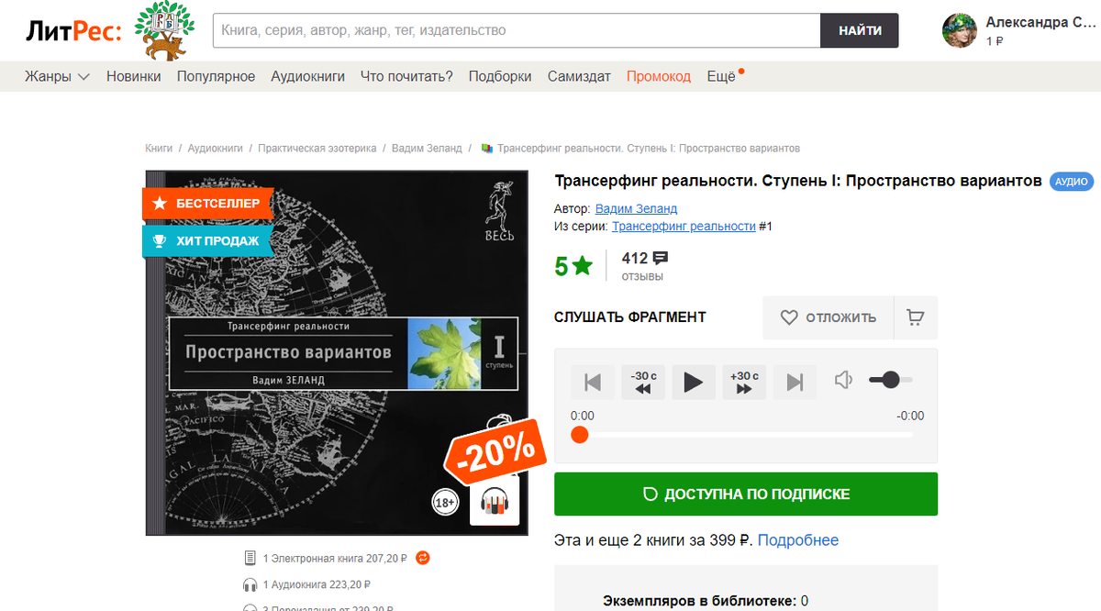Image resolution: width=1101 pixels, height=611 pixels.
Task: Rewind the audio by 30 seconds
Action: pos(643,382)
